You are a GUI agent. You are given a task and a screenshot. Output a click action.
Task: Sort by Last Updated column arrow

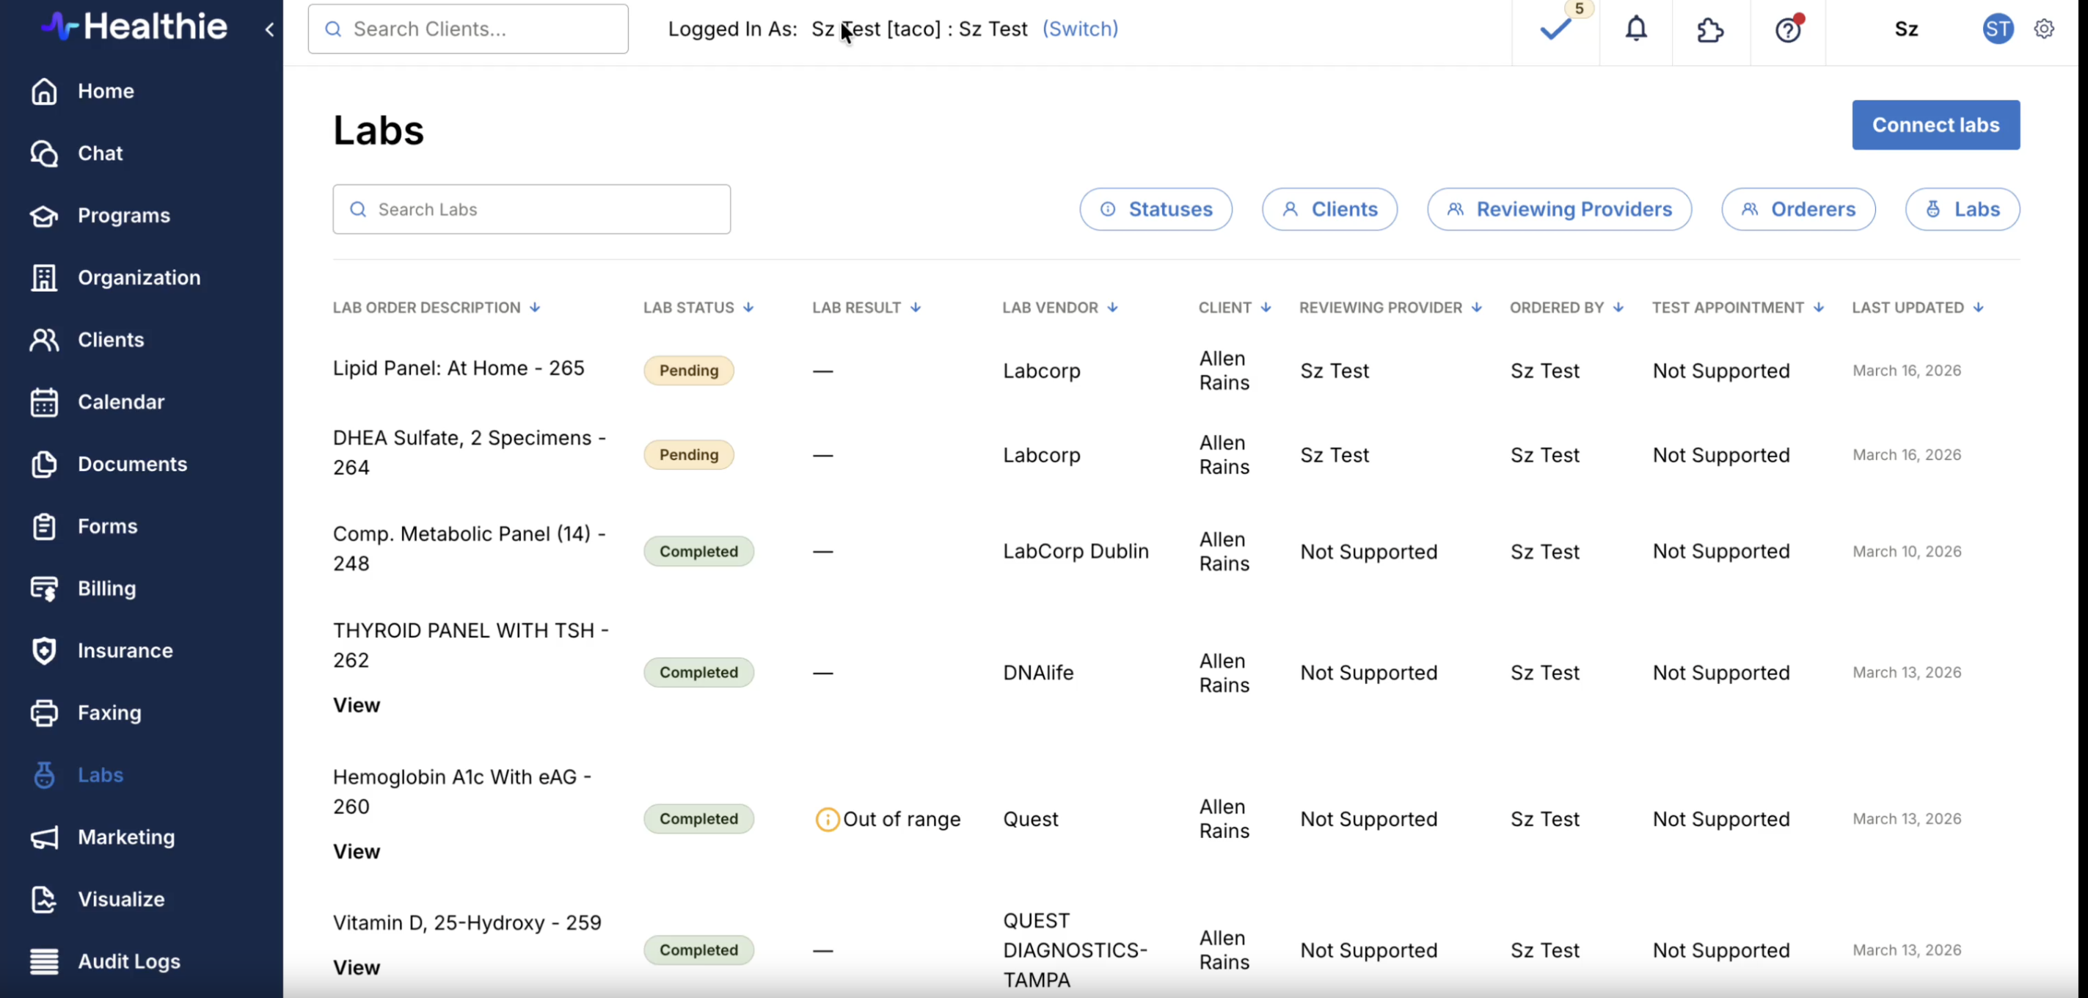point(1979,307)
